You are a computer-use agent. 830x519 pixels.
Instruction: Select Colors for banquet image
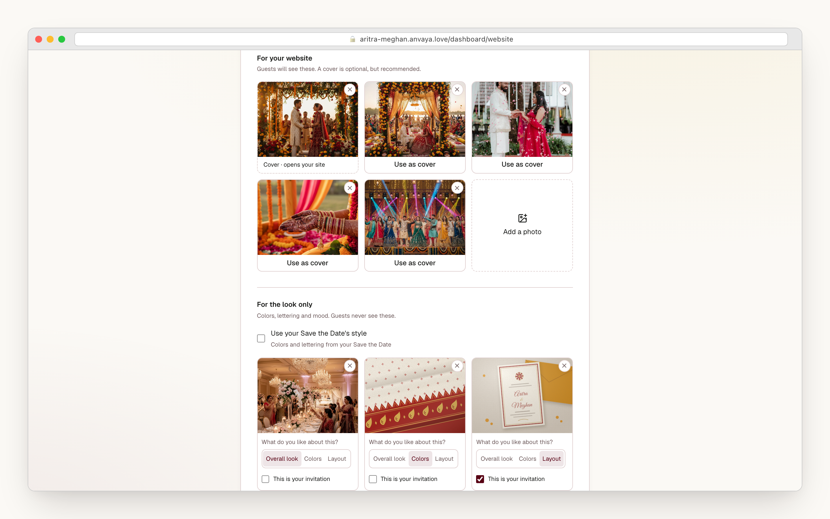coord(313,459)
